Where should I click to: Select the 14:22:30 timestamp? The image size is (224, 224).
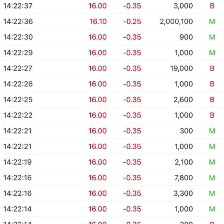coord(18,37)
